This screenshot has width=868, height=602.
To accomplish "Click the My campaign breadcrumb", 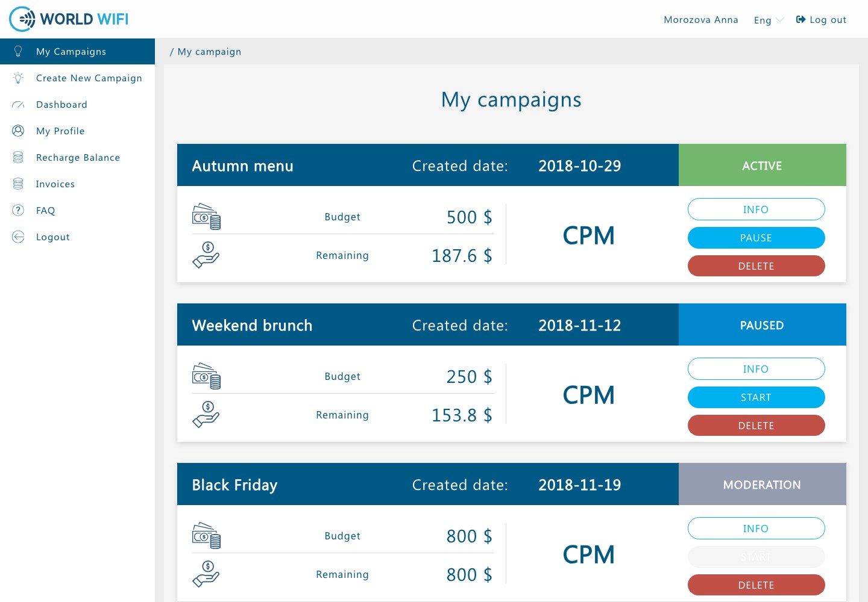I will 209,52.
